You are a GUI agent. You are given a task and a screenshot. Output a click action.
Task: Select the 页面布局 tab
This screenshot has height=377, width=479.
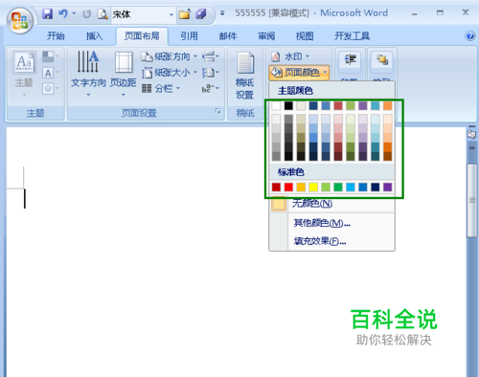tap(142, 36)
